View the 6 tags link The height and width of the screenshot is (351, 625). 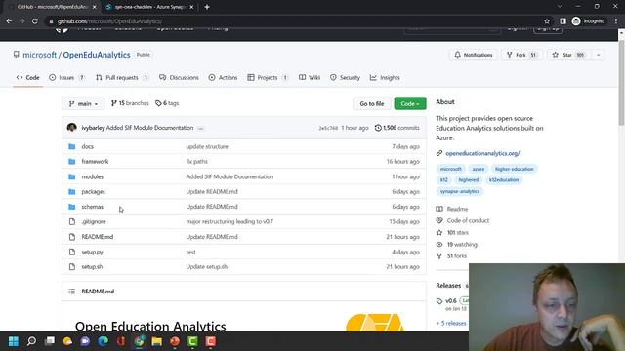[167, 103]
